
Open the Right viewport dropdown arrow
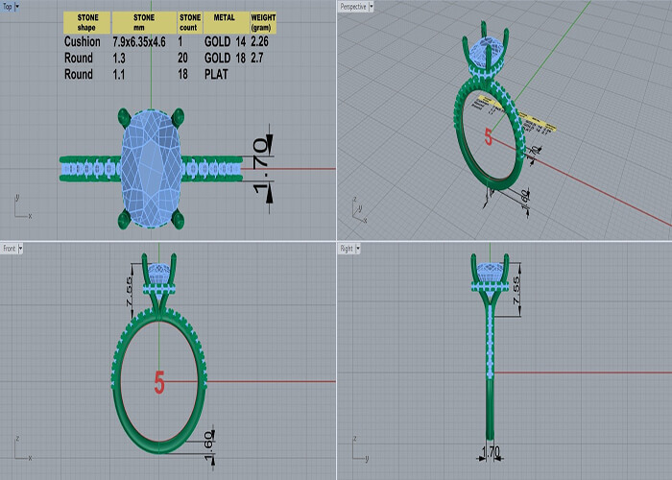358,249
